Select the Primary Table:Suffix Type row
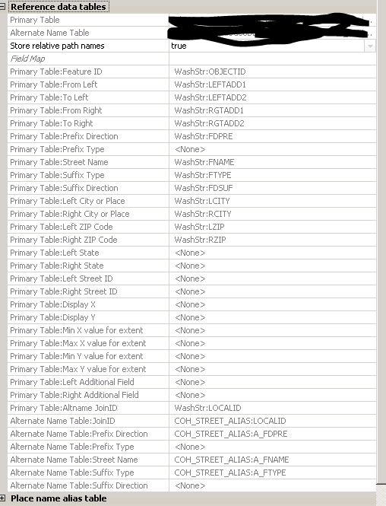Image resolution: width=386 pixels, height=506 pixels. [191, 175]
